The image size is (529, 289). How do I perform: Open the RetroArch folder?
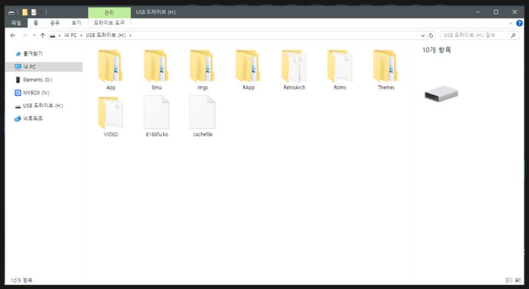point(294,70)
